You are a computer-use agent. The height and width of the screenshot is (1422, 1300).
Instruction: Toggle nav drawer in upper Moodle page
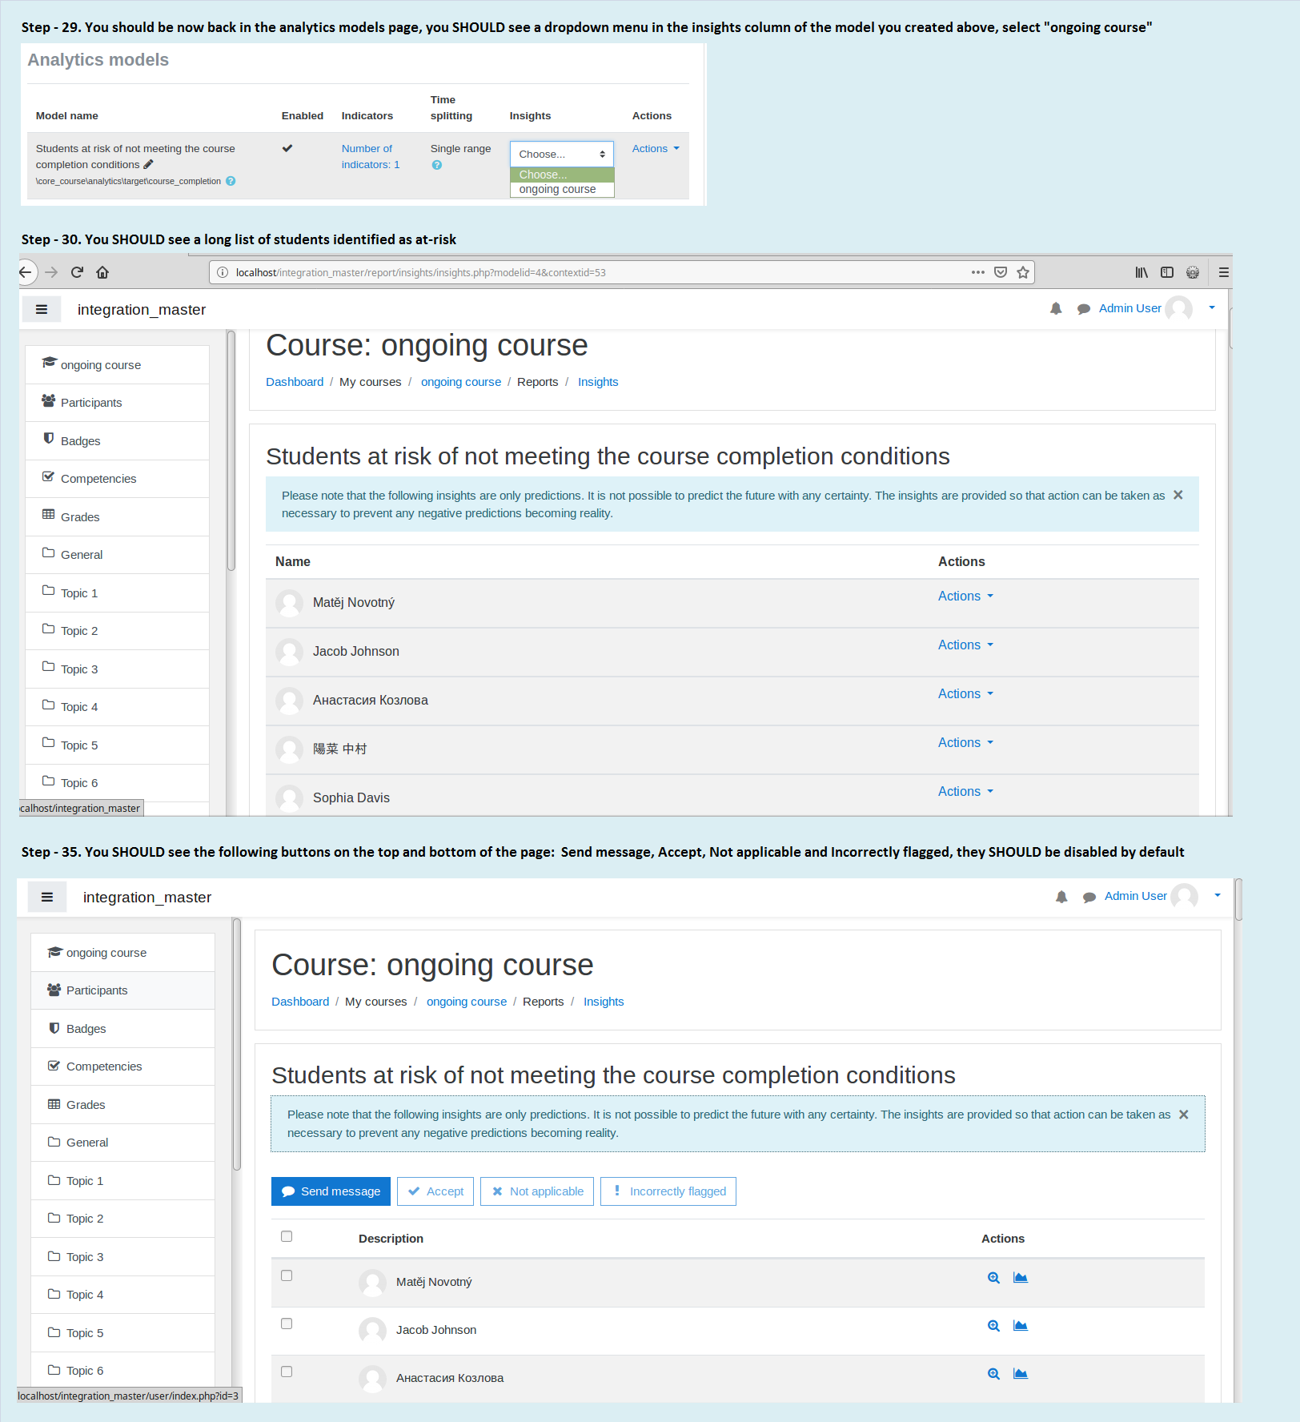tap(42, 310)
